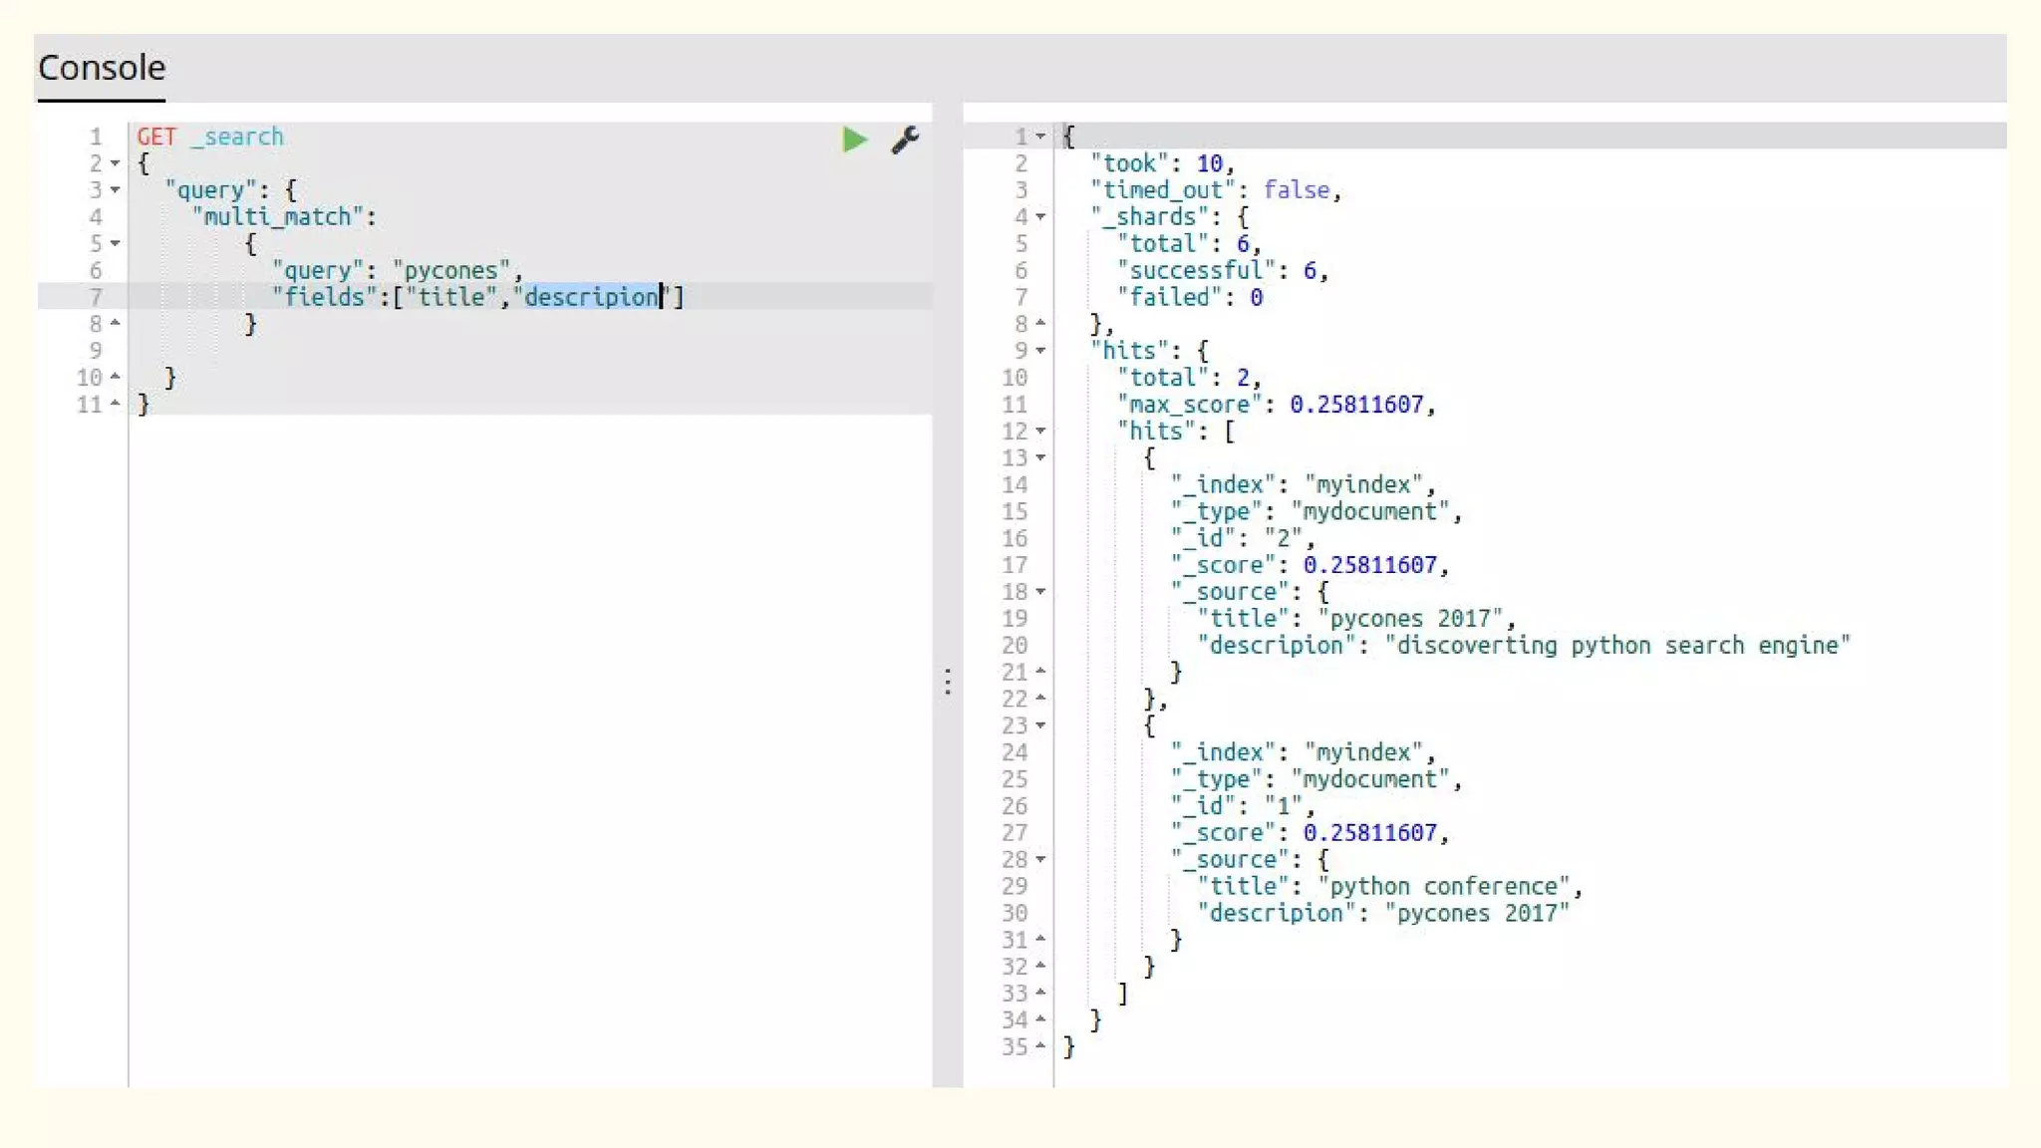This screenshot has width=2041, height=1148.
Task: Run the GET _search request
Action: click(x=854, y=140)
